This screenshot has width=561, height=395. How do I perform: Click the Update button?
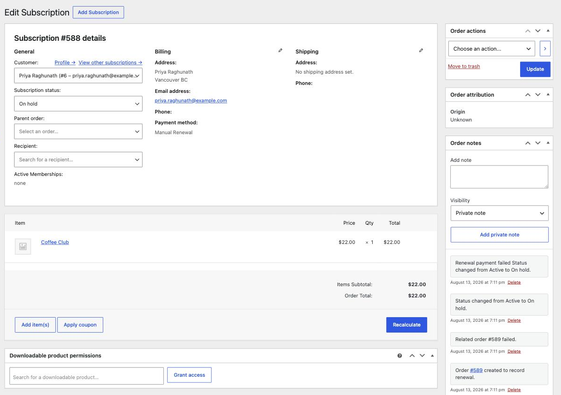tap(535, 69)
